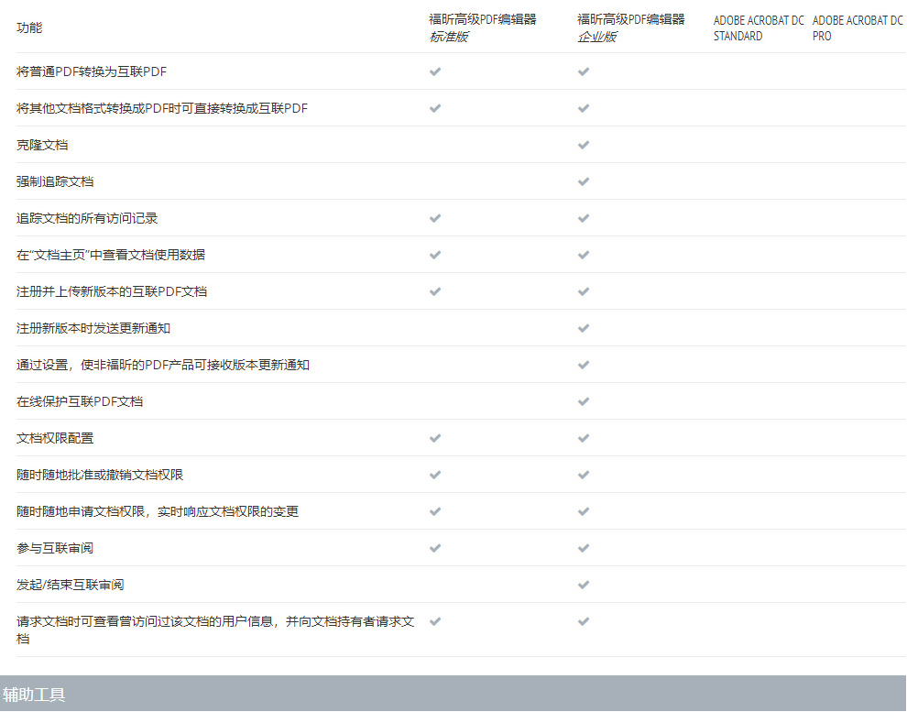Click 标准版 checkmark for 随时随地批准或撤销文档权限
The image size is (907, 723).
pos(435,475)
